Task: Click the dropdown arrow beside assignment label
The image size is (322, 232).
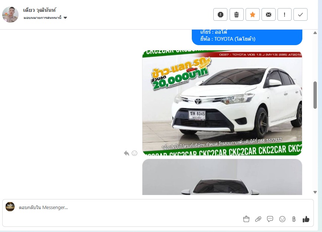Action: coord(65,18)
